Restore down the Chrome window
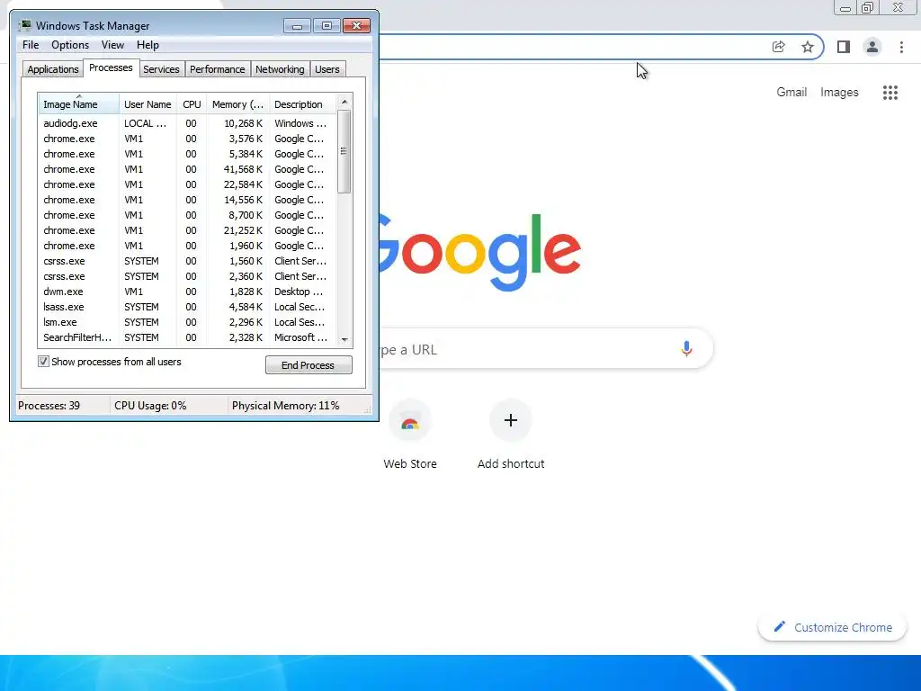Image resolution: width=921 pixels, height=691 pixels. click(868, 7)
